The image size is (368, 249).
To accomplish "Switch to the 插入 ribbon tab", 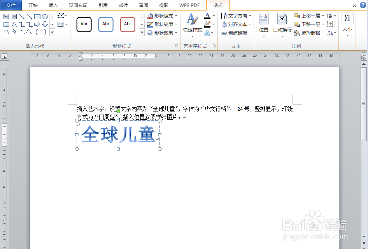I will click(53, 5).
